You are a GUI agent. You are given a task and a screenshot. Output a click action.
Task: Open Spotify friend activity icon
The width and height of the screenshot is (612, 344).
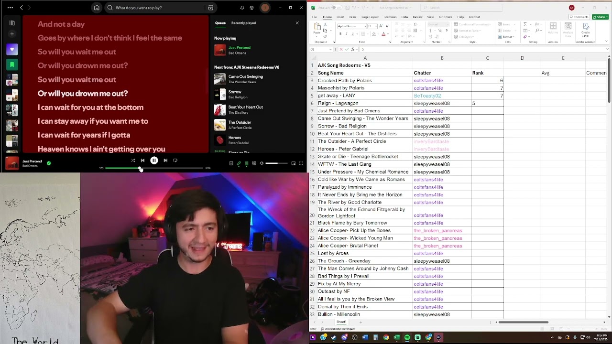(x=252, y=8)
